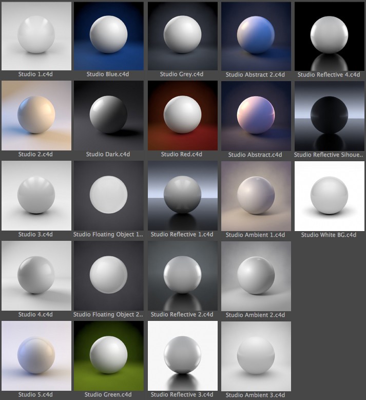Select the Studio Ambient 2.c4d preview
The image size is (366, 400).
[x=256, y=276]
